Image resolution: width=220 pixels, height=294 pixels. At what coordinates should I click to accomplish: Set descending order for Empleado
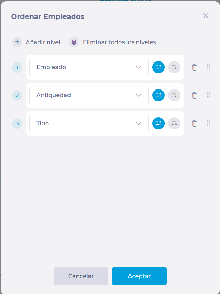point(174,67)
